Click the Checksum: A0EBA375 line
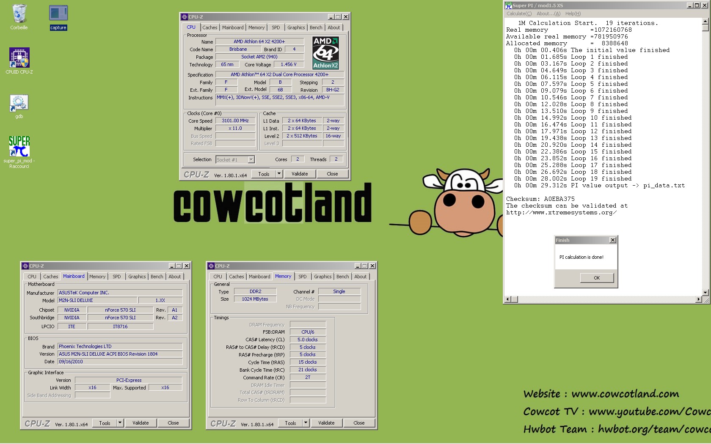Screen dimensions: 711x444 (540, 199)
